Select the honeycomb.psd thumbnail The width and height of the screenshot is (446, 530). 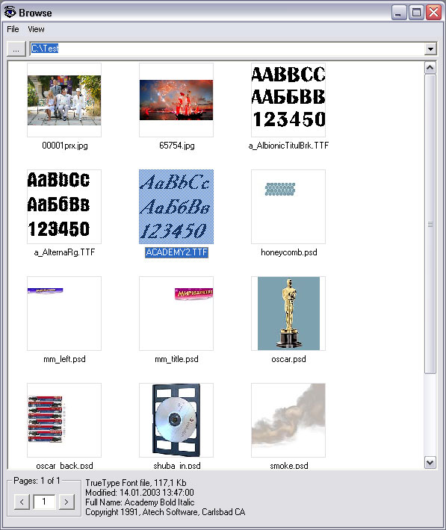pyautogui.click(x=288, y=207)
